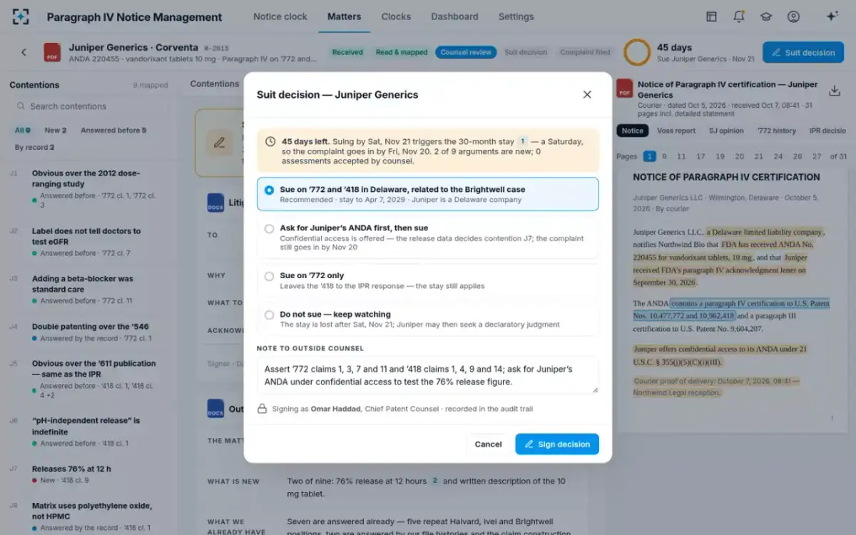Select Do not sue — keep watching
856x535 pixels.
428,319
